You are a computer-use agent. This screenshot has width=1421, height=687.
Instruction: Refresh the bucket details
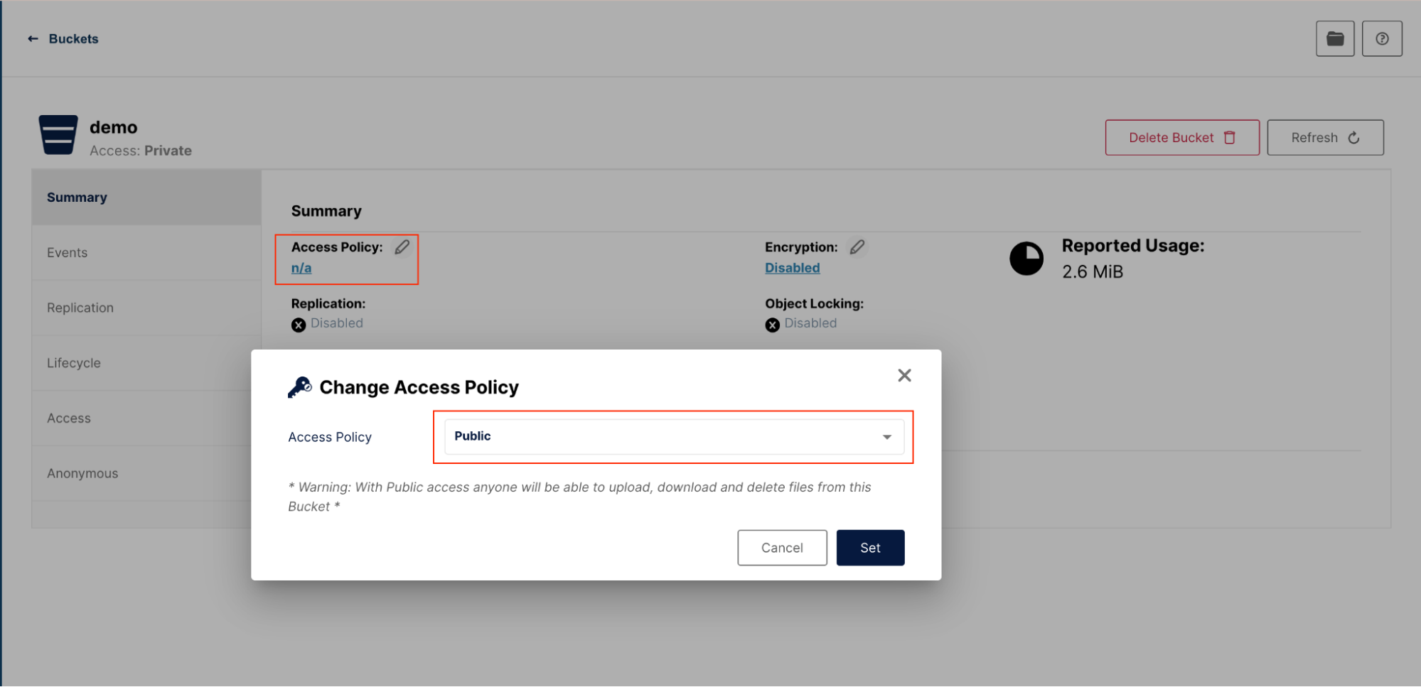[x=1324, y=138]
